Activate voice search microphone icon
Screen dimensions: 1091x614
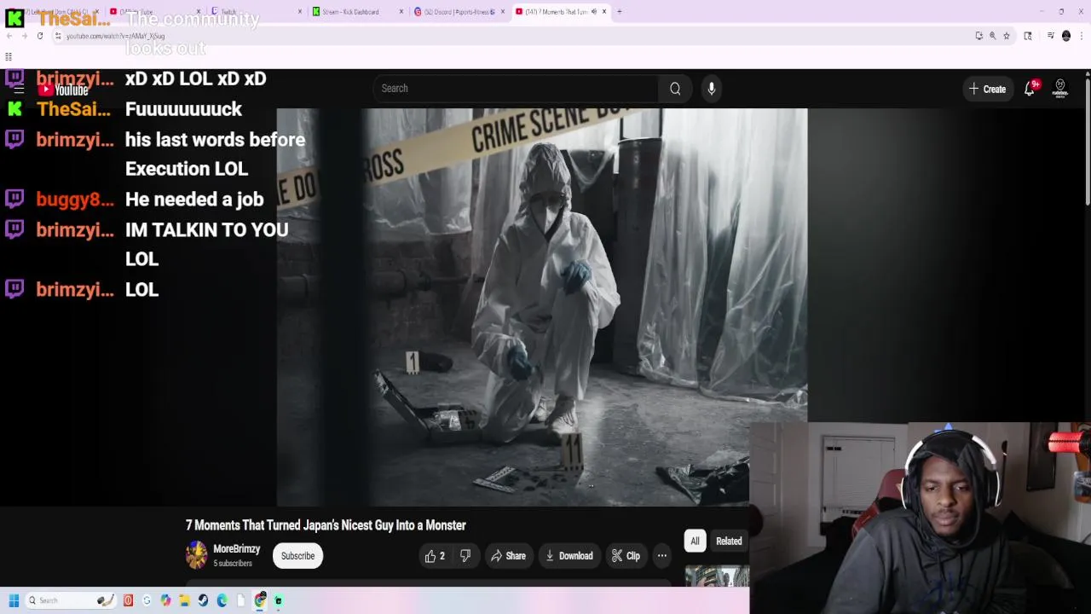[712, 89]
